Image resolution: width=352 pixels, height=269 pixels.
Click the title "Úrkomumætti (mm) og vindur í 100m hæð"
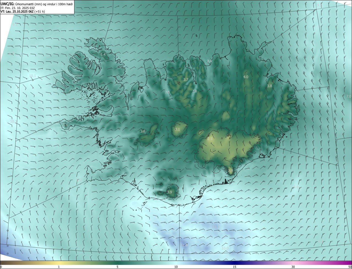(x=44, y=4)
